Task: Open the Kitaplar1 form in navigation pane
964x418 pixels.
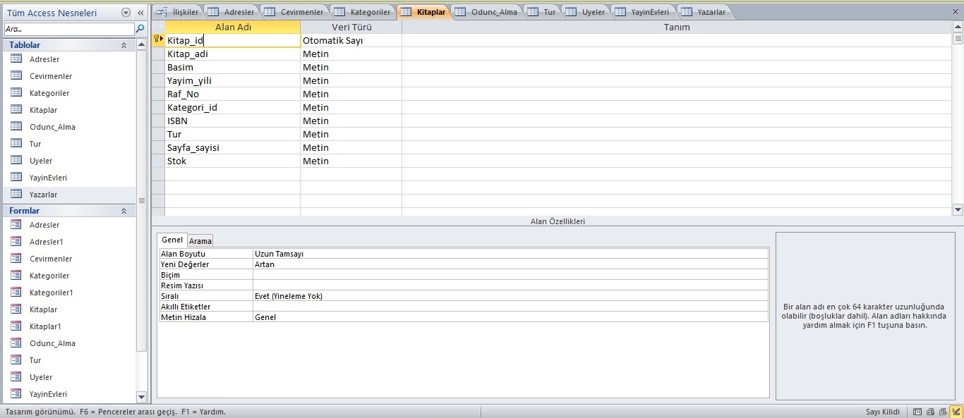Action: coord(45,326)
